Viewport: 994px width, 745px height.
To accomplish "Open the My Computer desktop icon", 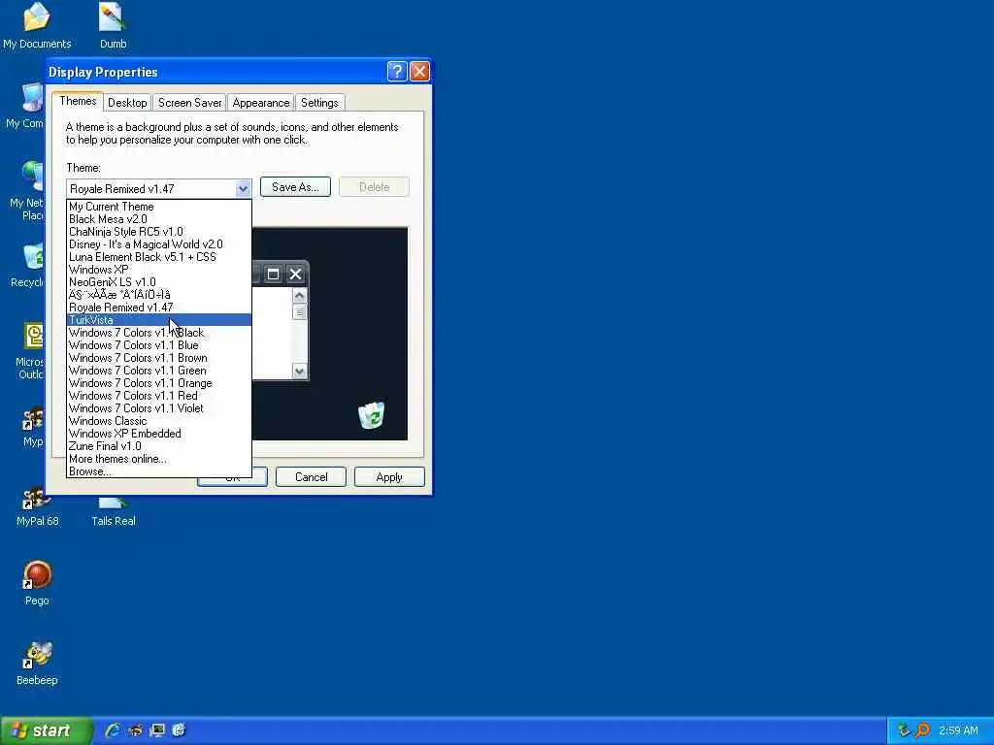I will 26,107.
